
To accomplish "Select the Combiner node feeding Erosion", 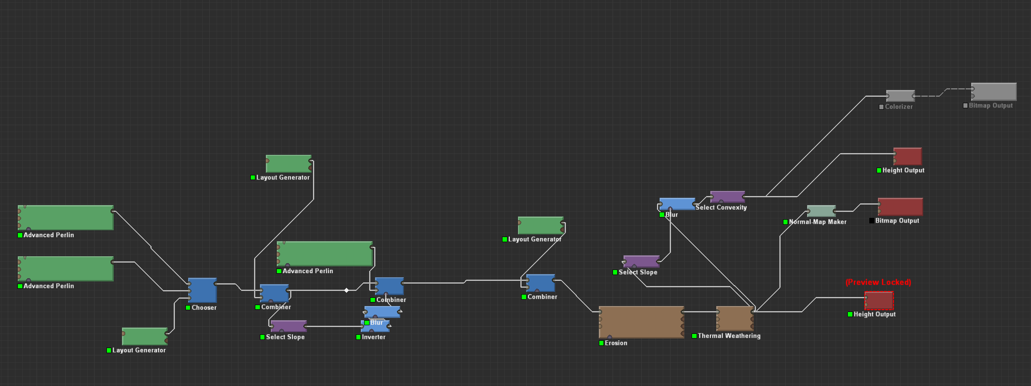I will tap(540, 283).
